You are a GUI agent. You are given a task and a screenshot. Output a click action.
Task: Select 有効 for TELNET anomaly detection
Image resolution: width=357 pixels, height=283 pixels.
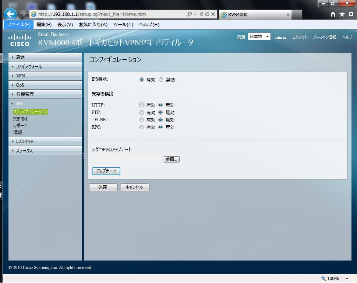142,120
